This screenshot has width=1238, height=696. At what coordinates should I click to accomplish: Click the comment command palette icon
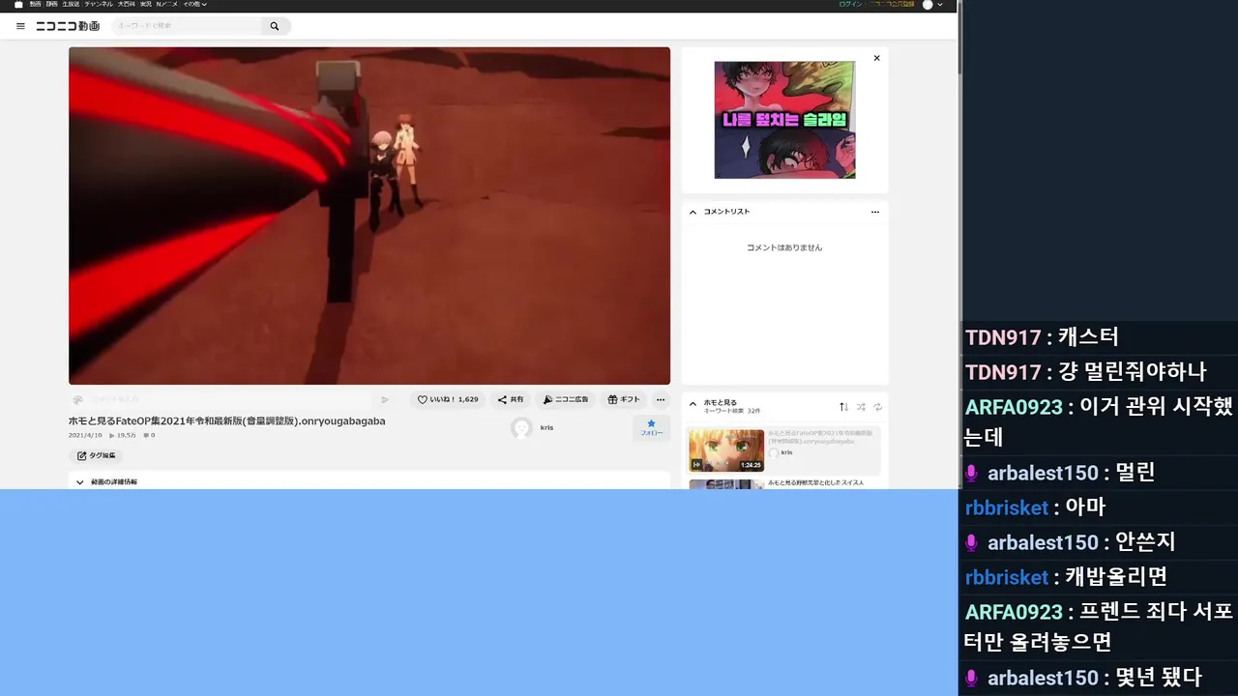click(78, 399)
